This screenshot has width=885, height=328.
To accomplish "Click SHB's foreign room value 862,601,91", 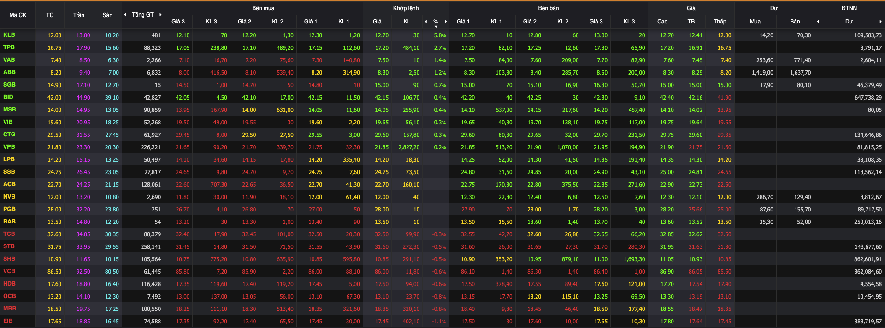I will tap(868, 259).
